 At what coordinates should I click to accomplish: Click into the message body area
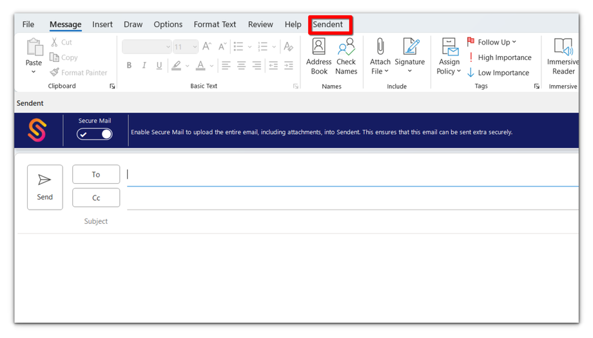point(298,278)
